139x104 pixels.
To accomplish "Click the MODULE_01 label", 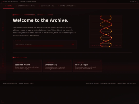I will coord(20,62).
